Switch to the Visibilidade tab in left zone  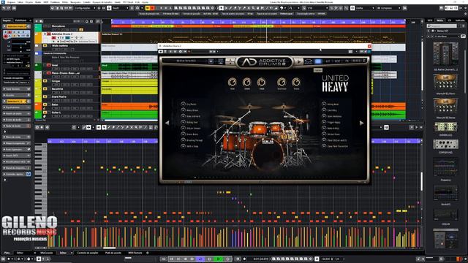pyautogui.click(x=20, y=20)
